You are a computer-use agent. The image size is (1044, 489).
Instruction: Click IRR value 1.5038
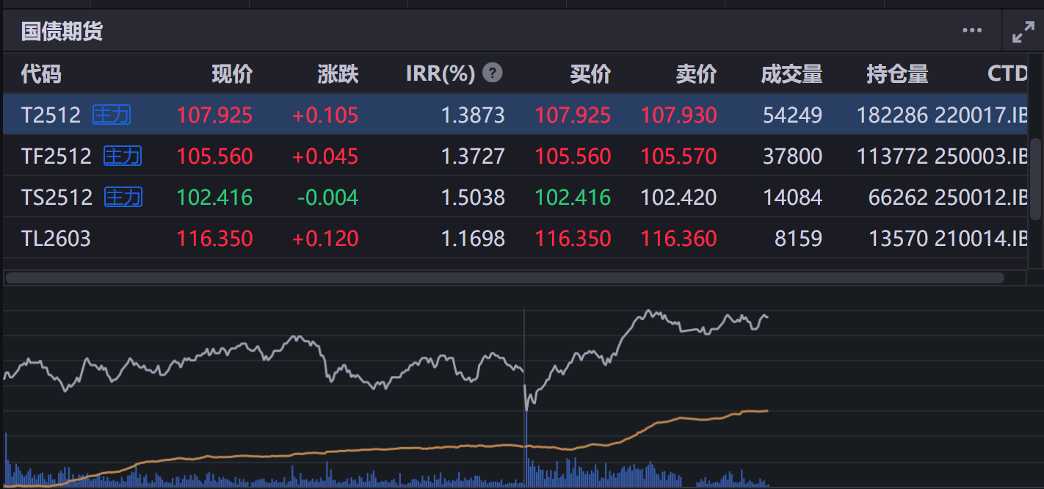coord(473,198)
